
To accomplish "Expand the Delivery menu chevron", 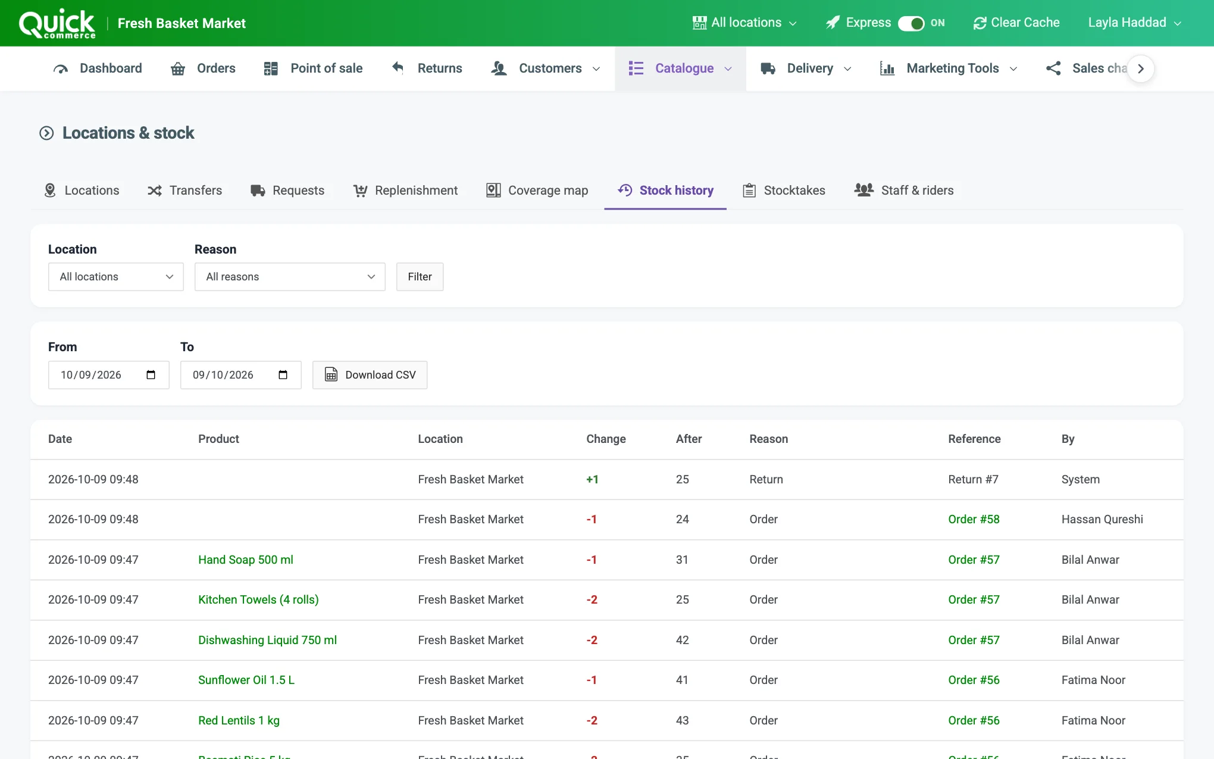I will (847, 69).
